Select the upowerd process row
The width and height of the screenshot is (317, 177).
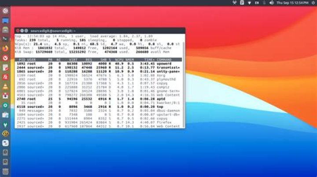[98, 64]
